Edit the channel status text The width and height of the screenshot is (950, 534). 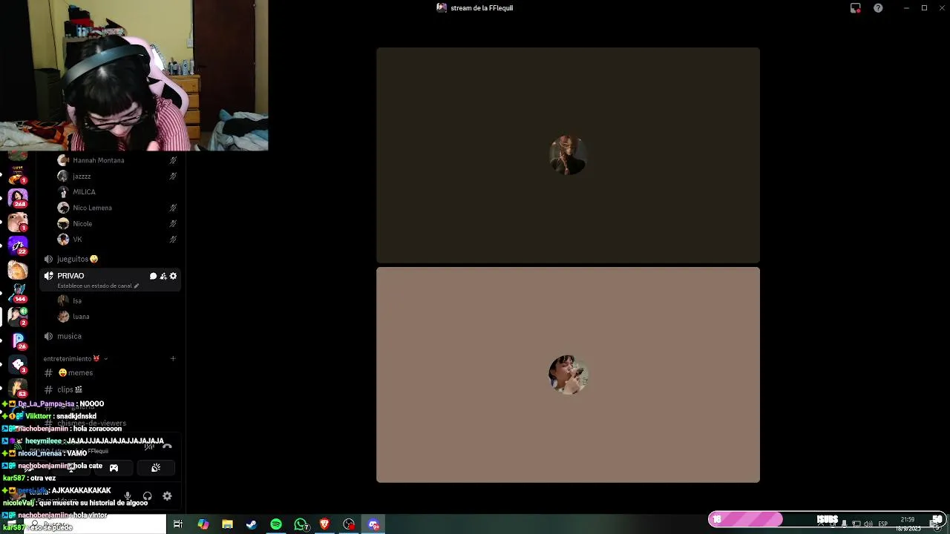(x=98, y=286)
